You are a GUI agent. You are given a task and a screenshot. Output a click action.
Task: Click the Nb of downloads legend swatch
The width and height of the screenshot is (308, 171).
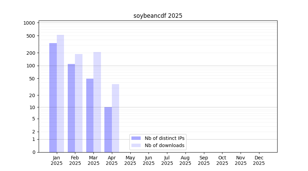click(136, 145)
